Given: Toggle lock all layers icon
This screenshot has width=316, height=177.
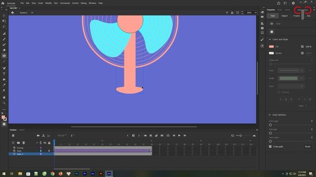Looking at the screenshot, I should (x=49, y=143).
